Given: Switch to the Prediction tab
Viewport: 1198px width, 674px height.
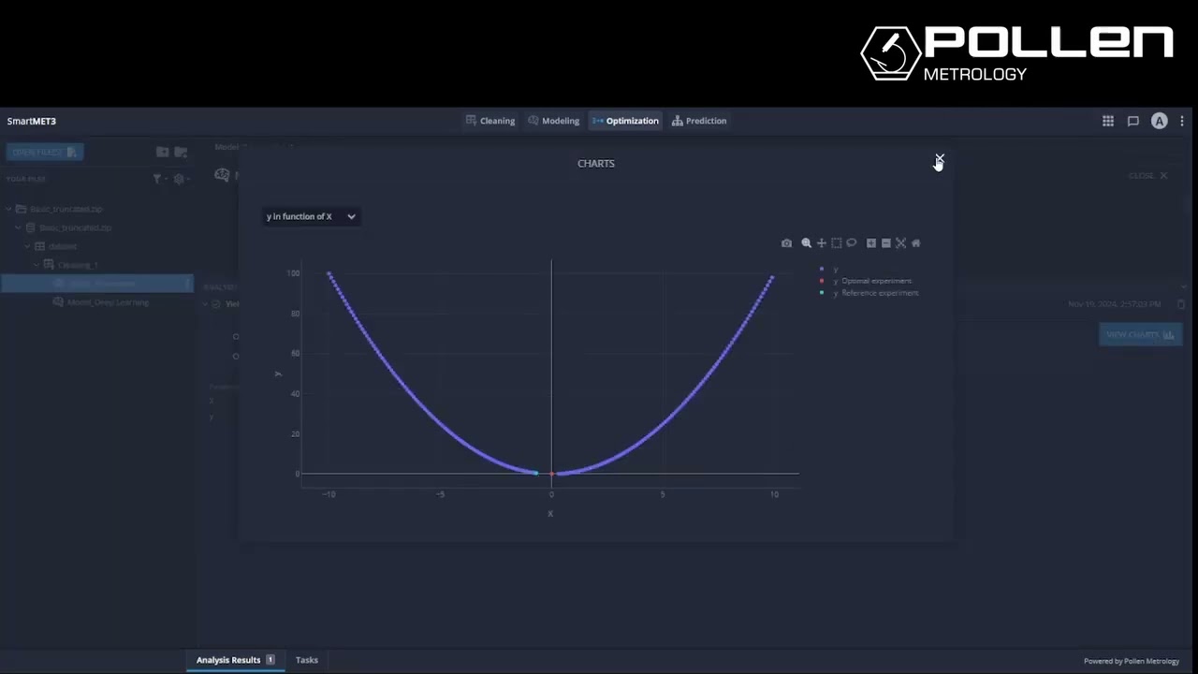Looking at the screenshot, I should tap(699, 121).
